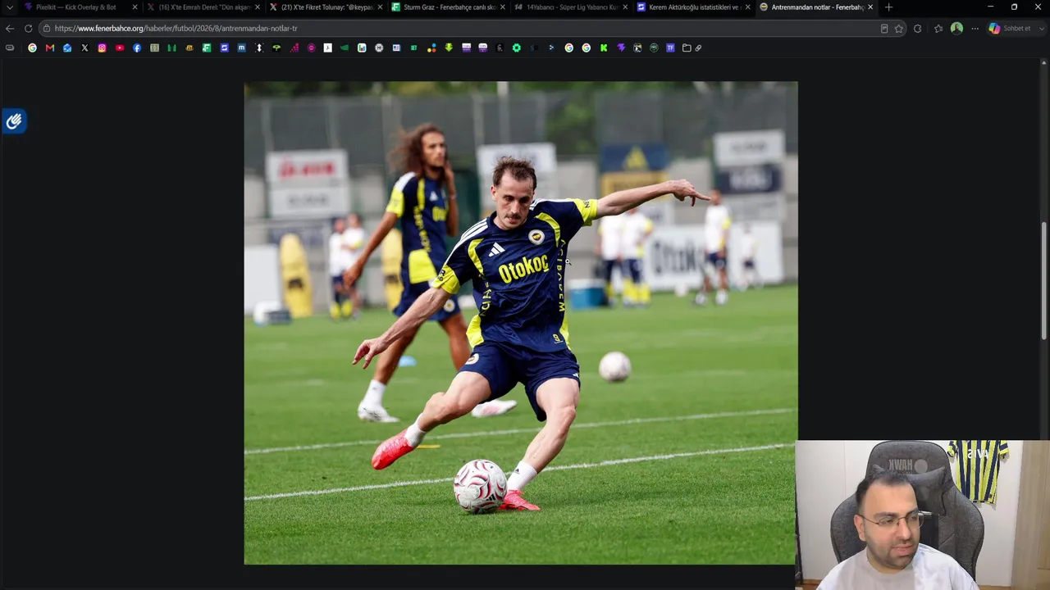
Task: Open the favorites list icon
Action: click(x=938, y=29)
